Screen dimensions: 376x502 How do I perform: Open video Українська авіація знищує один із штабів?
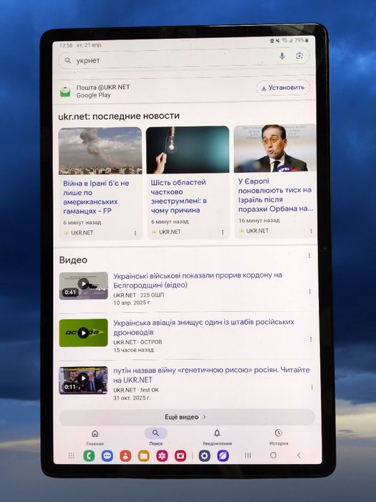click(x=203, y=327)
